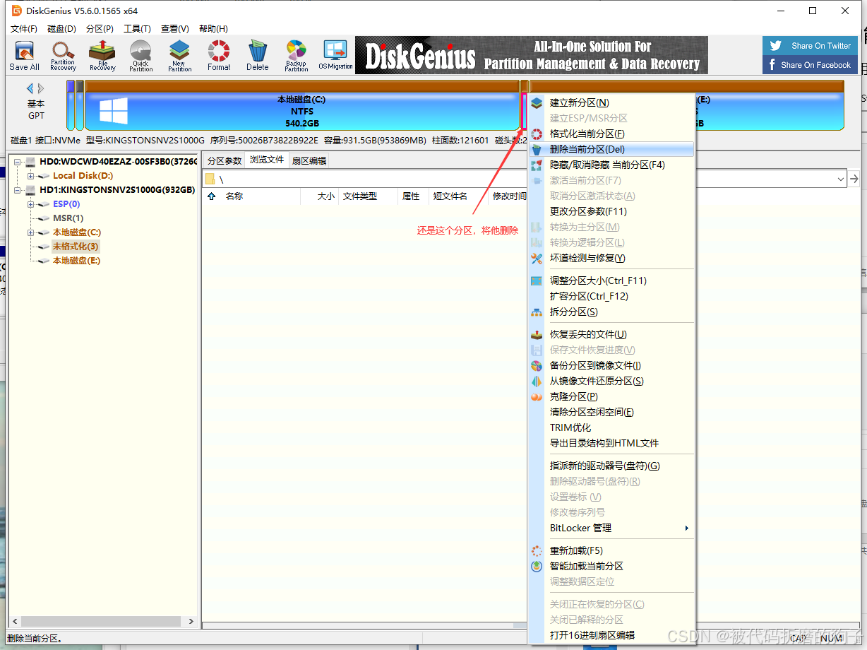The image size is (867, 650).
Task: Switch to the 浏览文件 tab
Action: (x=267, y=160)
